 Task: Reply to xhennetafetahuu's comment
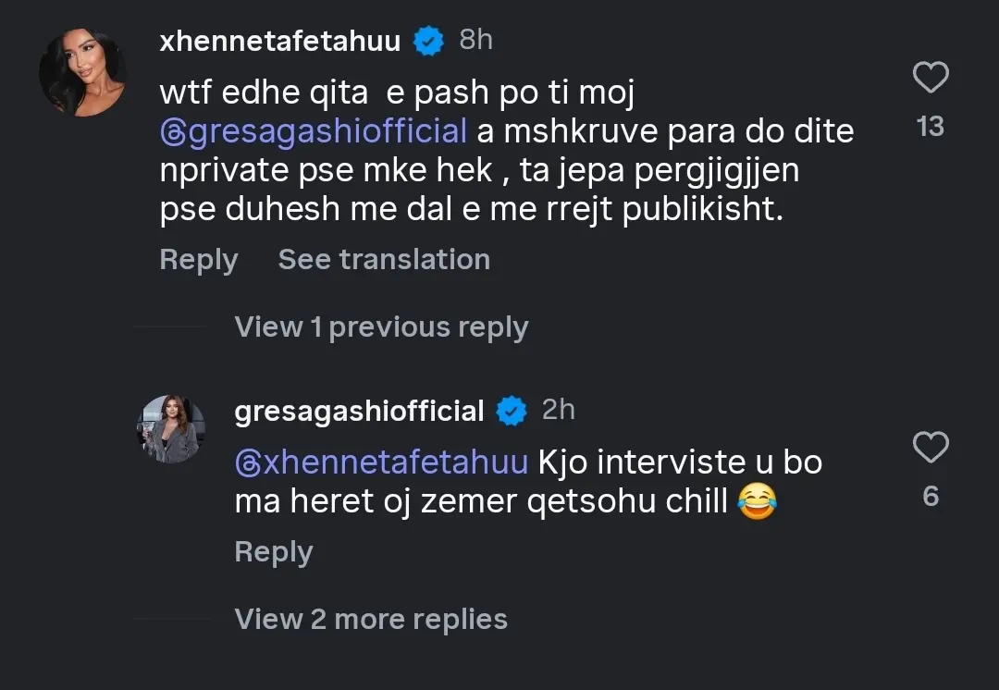[x=198, y=260]
